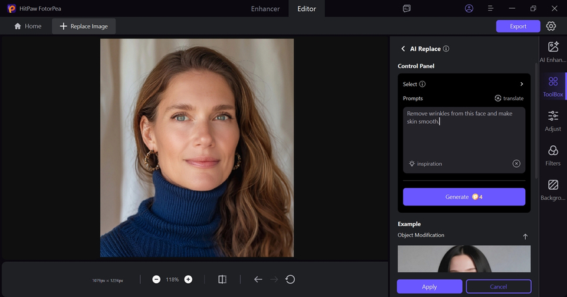
Task: Open the settings gear icon
Action: (x=551, y=26)
